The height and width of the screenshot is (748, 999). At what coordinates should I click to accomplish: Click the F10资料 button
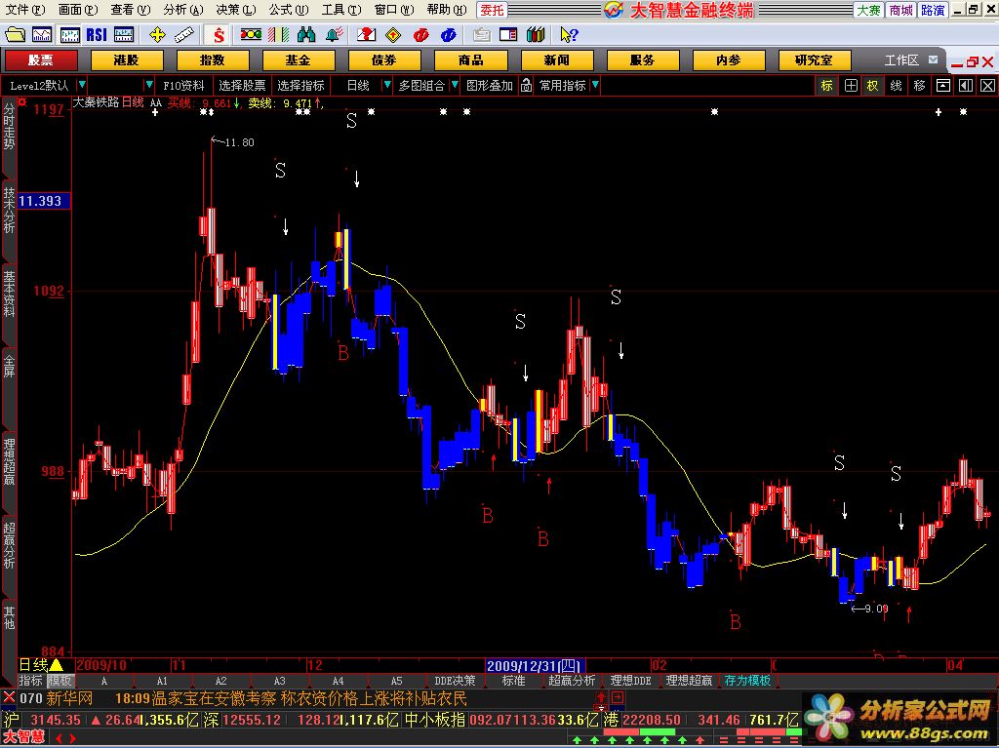click(x=183, y=86)
